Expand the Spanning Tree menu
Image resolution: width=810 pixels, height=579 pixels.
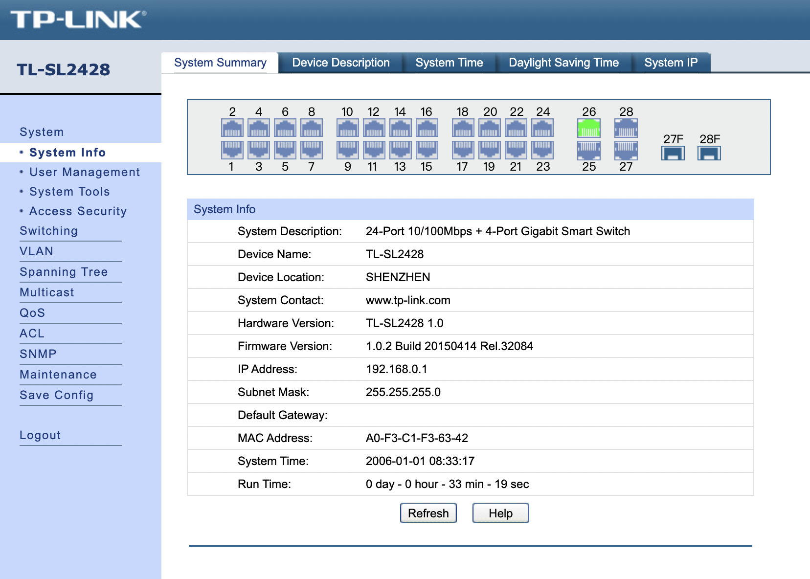tap(64, 272)
